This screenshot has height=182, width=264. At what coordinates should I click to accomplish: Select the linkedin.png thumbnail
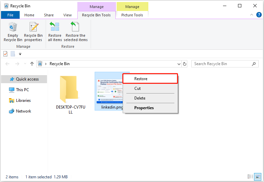(110, 91)
